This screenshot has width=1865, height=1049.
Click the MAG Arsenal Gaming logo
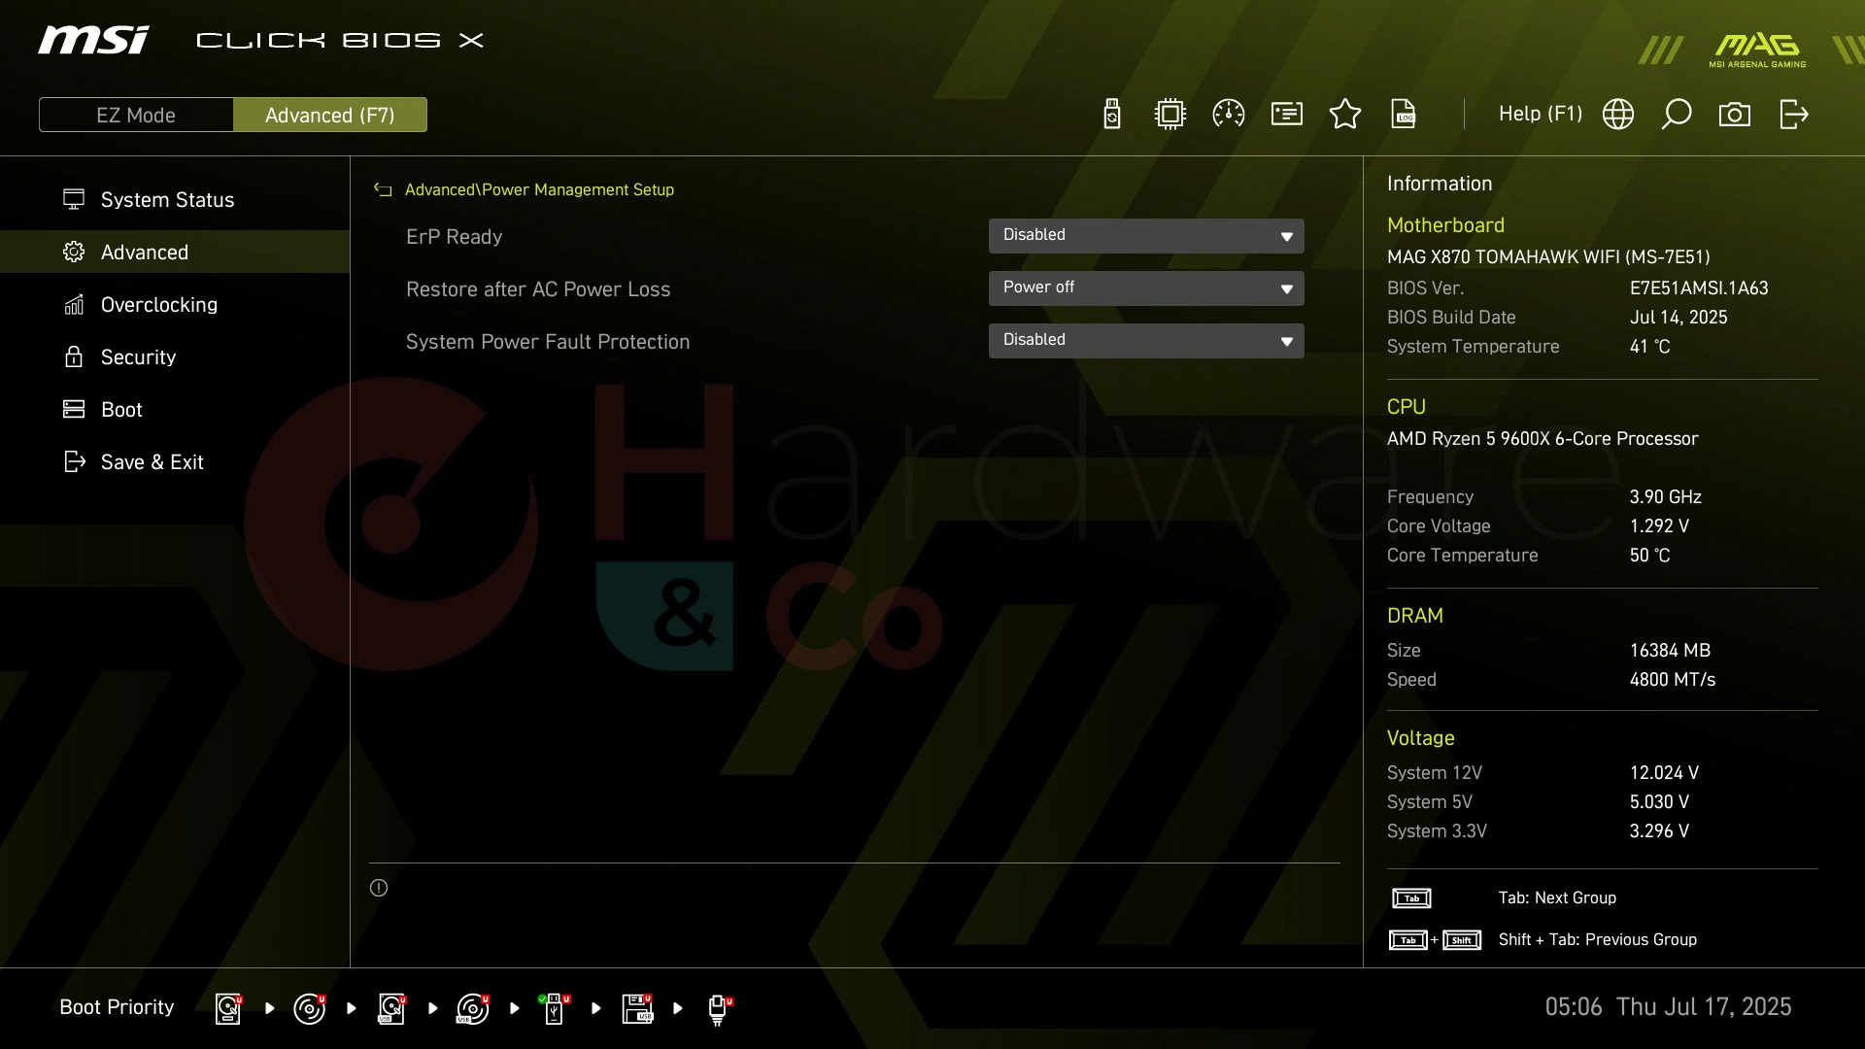tap(1757, 51)
